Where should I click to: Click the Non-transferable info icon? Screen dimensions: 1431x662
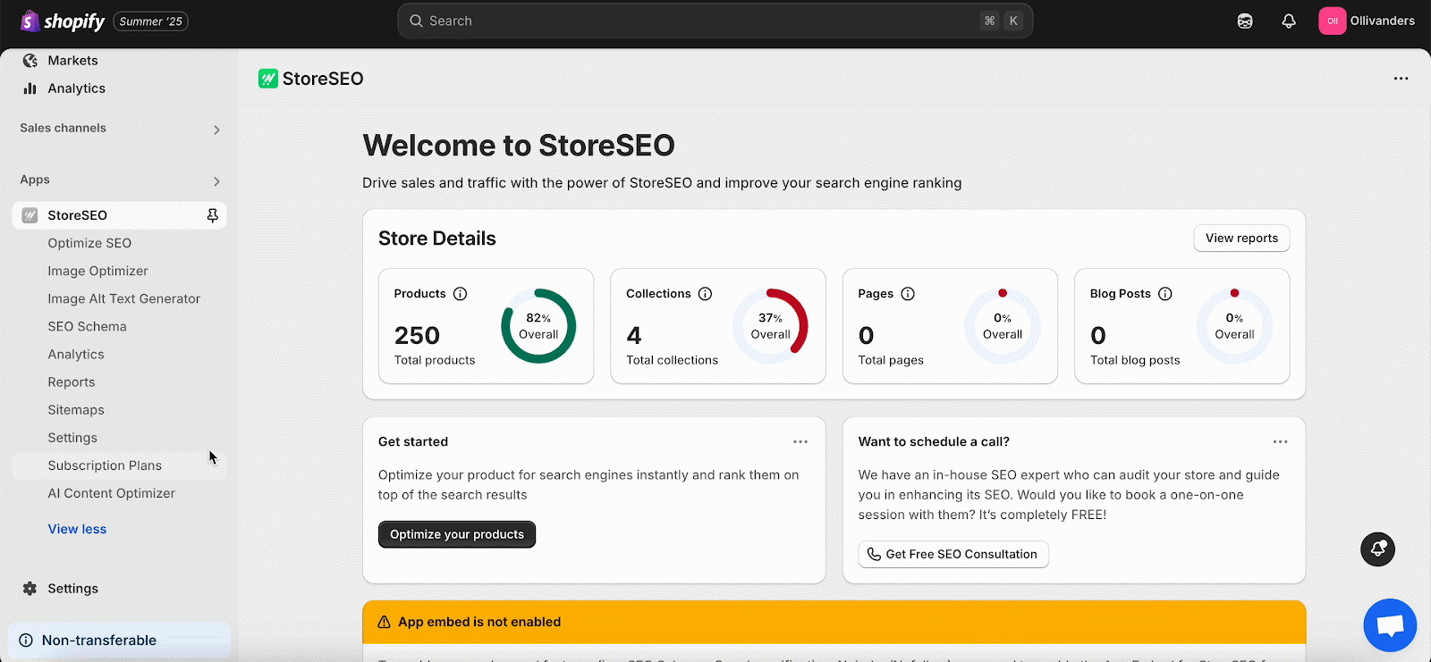pyautogui.click(x=26, y=641)
